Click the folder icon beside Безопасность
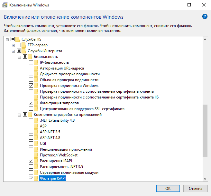Screen dimensions: 211x196 [x=30, y=57]
